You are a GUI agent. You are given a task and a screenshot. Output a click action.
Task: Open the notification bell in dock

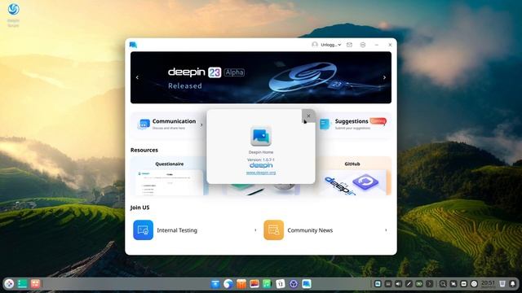513,284
